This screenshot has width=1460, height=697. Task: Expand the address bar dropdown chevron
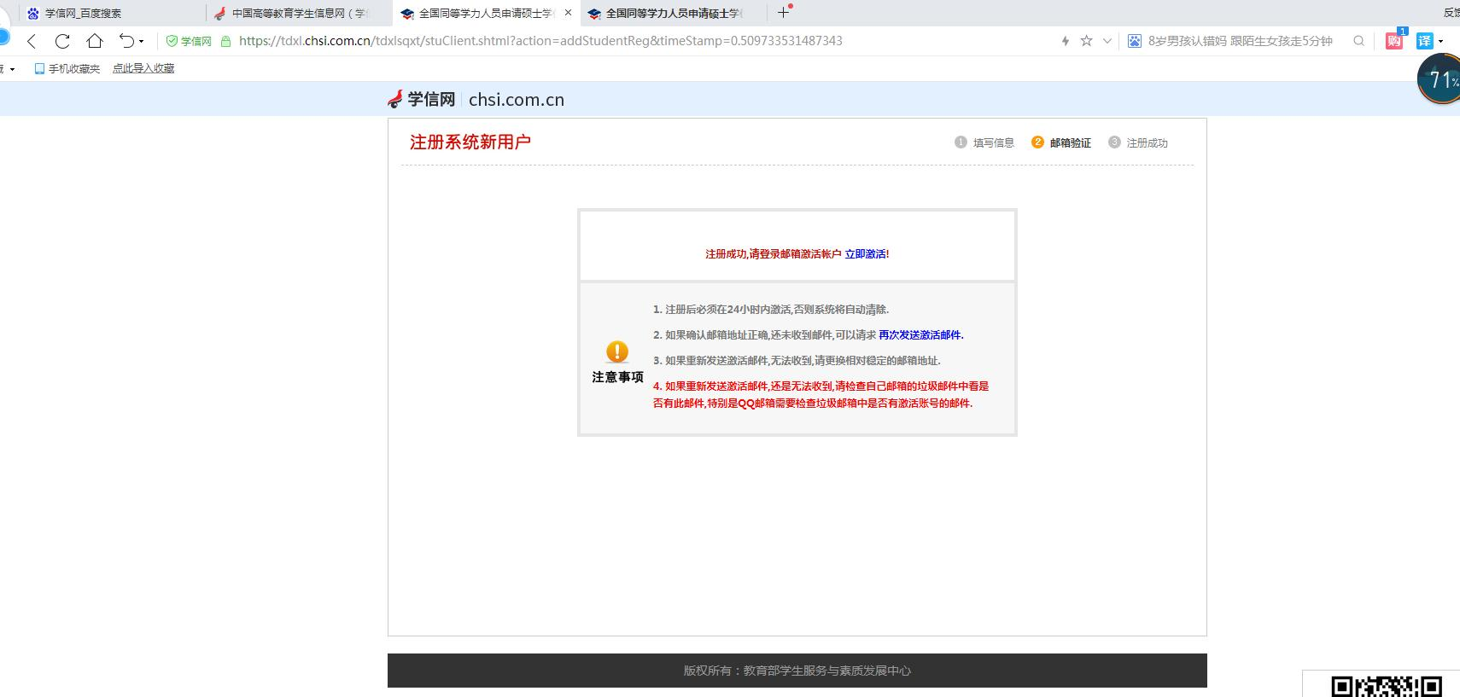coord(1107,41)
